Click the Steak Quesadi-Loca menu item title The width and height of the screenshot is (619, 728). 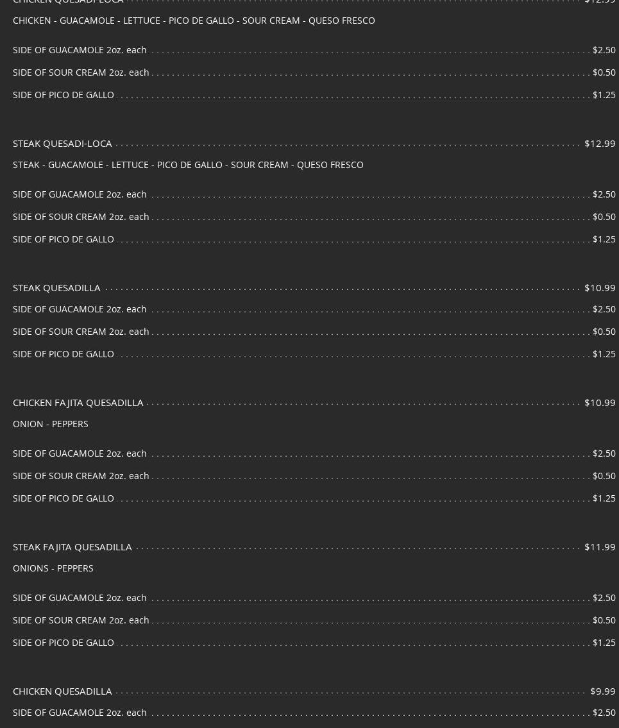pyautogui.click(x=62, y=144)
